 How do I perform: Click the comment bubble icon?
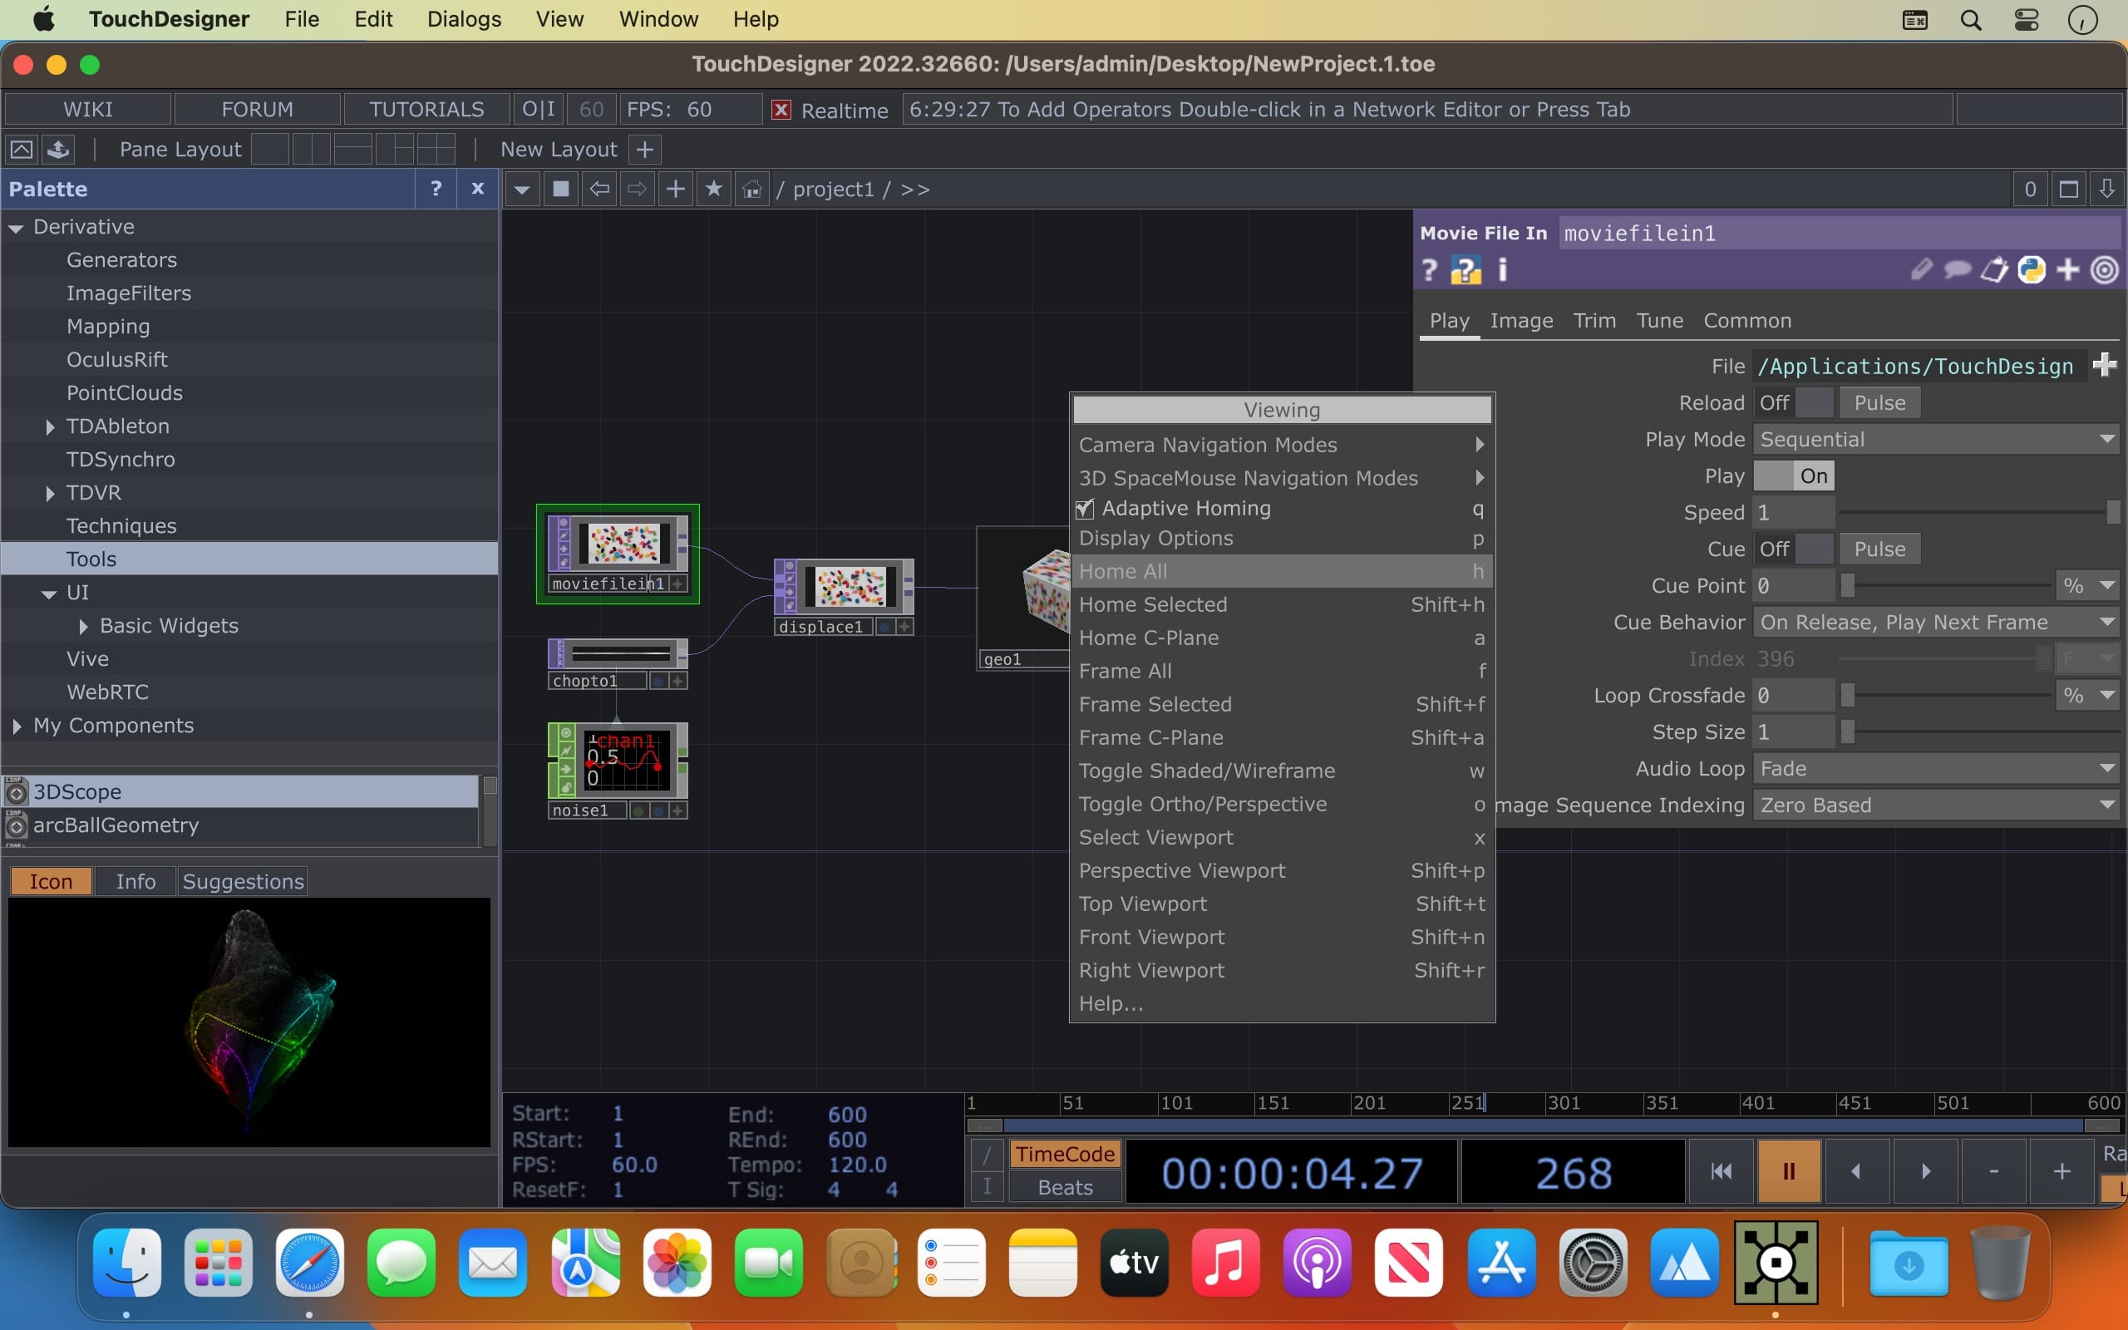pyautogui.click(x=1958, y=269)
